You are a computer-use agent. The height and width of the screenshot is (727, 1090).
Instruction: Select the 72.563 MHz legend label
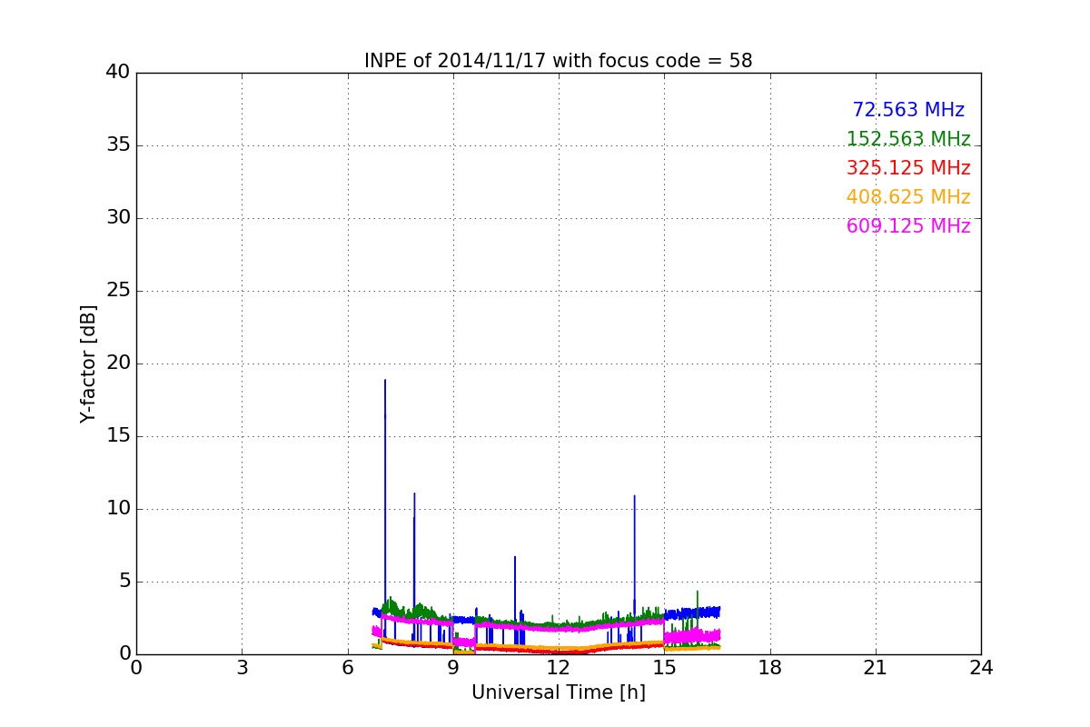point(908,110)
